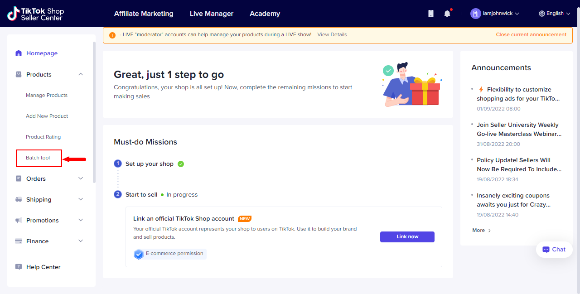The image size is (580, 294).
Task: Click the Shipping truck icon in sidebar
Action: 19,199
